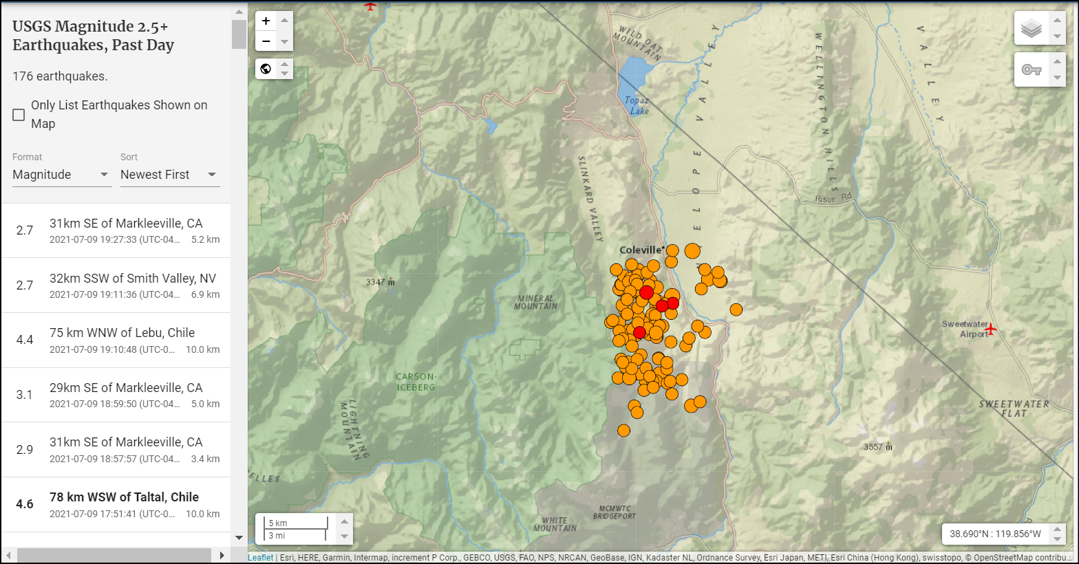This screenshot has width=1079, height=564.
Task: Zoom out with the minus button
Action: [266, 41]
